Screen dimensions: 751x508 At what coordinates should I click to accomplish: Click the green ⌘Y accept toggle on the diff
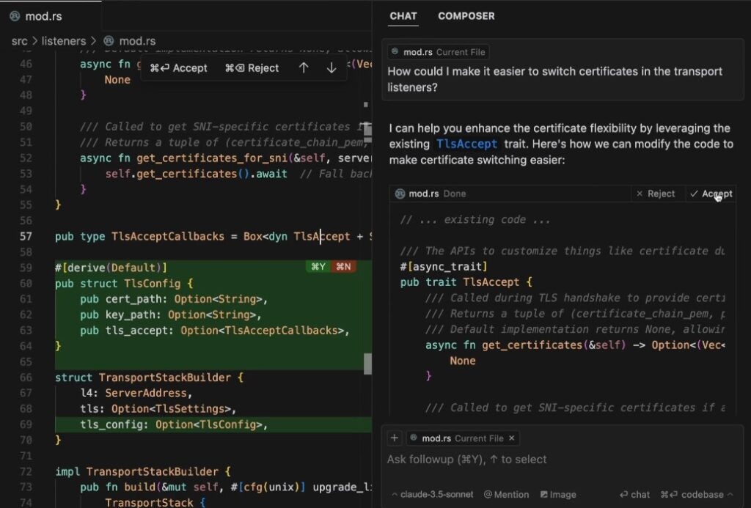click(x=317, y=267)
